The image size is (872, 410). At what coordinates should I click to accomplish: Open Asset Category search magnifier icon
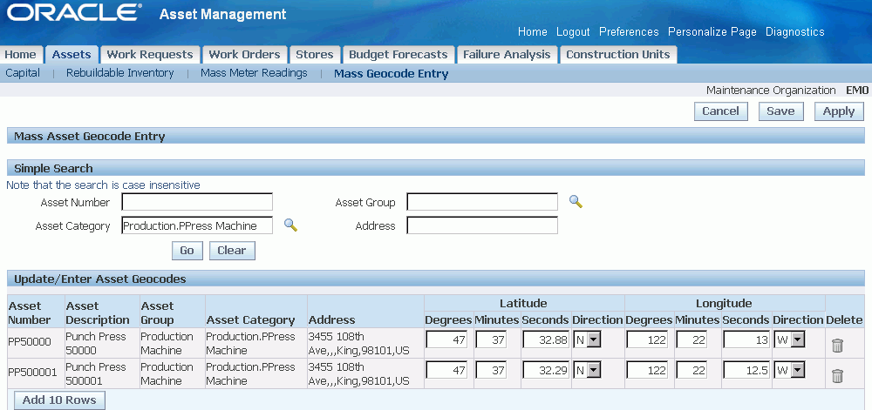(291, 225)
